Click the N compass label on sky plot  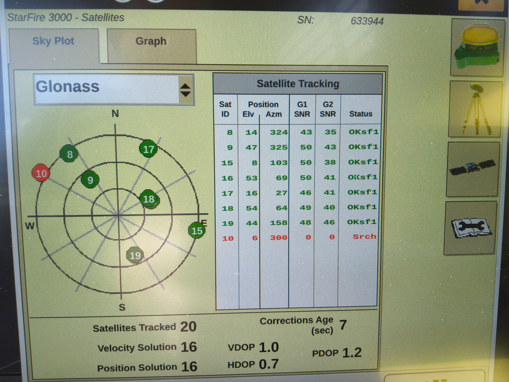115,113
